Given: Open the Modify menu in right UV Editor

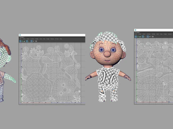Looking at the screenshot, I should (x=154, y=34).
